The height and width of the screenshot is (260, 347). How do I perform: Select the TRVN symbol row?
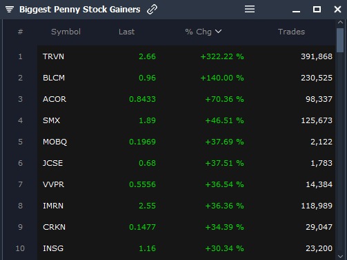point(169,56)
